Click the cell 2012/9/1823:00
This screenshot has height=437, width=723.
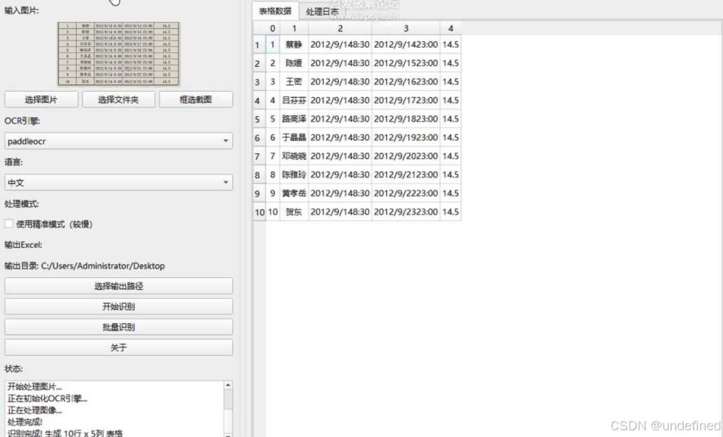pyautogui.click(x=406, y=119)
